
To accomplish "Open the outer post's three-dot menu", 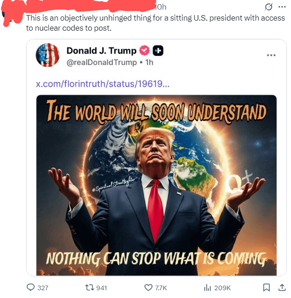I will click(x=282, y=7).
